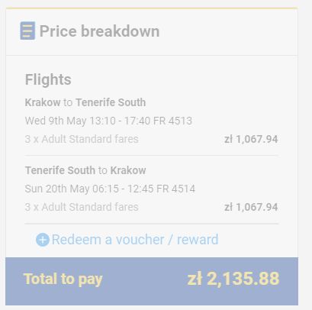Click the total amount zł 2,135.88
The height and width of the screenshot is (310, 312).
click(233, 279)
